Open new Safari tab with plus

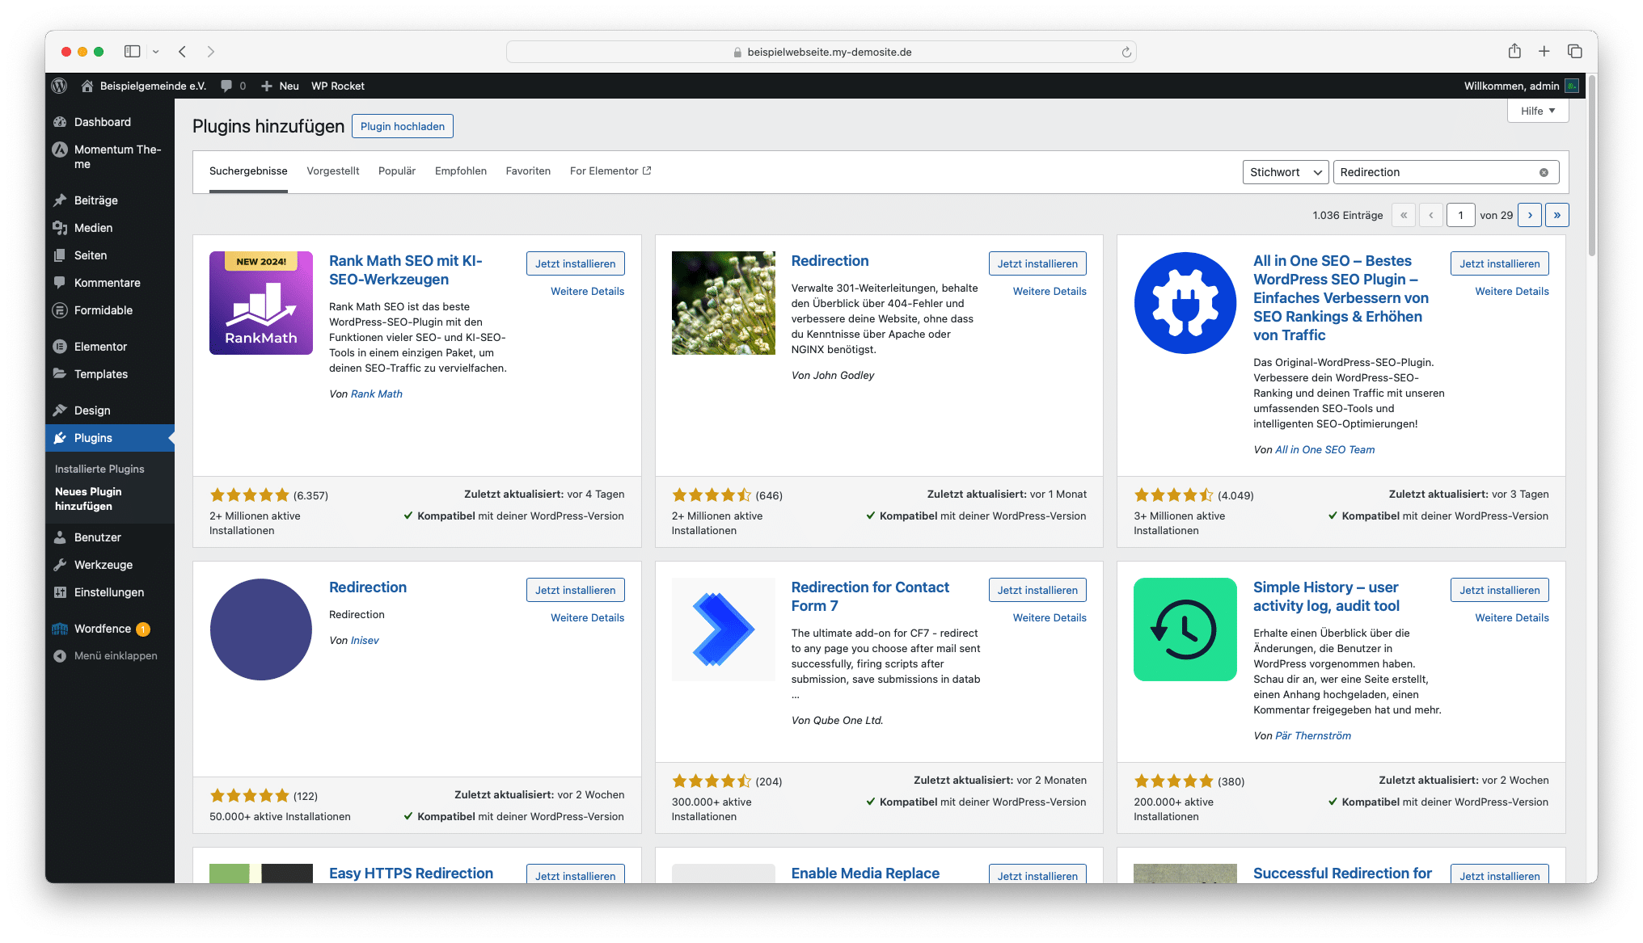coord(1544,52)
